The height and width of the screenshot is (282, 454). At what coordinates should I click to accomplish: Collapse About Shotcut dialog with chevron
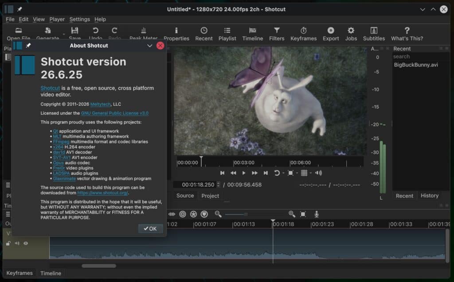tap(149, 46)
